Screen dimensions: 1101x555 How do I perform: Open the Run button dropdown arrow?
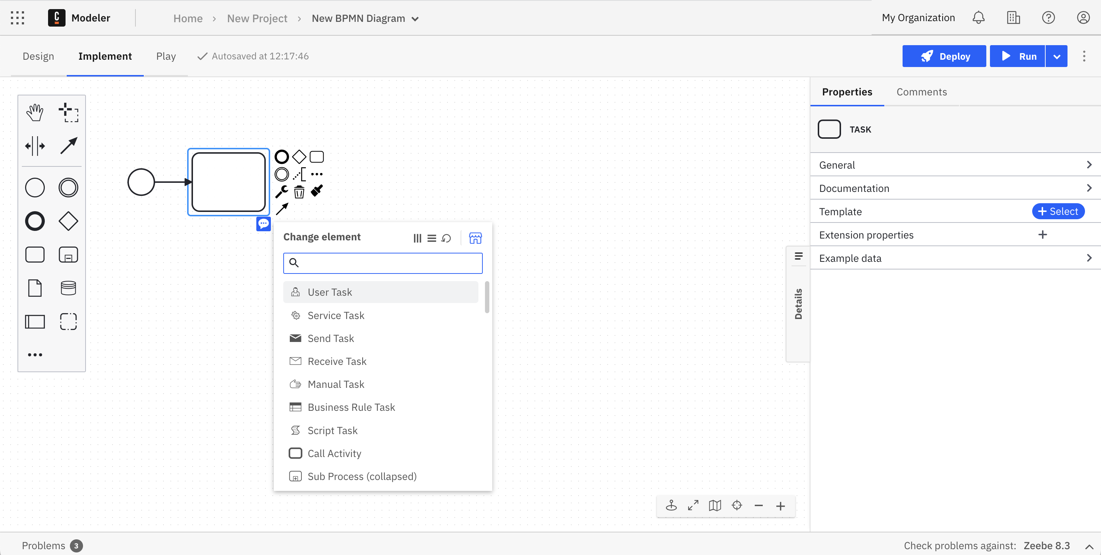1057,56
